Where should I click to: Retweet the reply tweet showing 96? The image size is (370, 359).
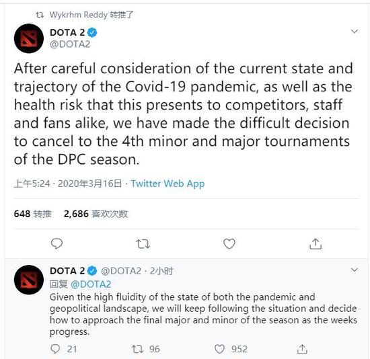137,349
